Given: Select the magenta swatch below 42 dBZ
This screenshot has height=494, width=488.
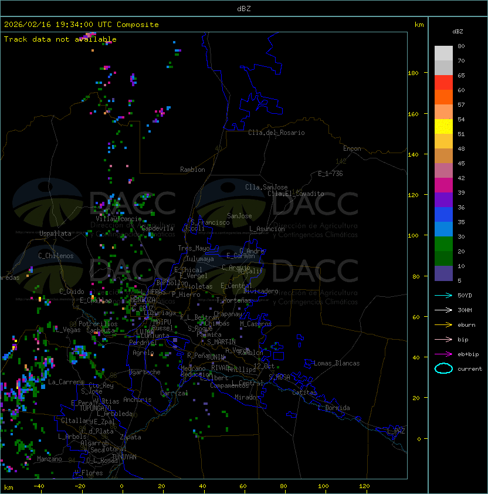Looking at the screenshot, I should point(443,185).
